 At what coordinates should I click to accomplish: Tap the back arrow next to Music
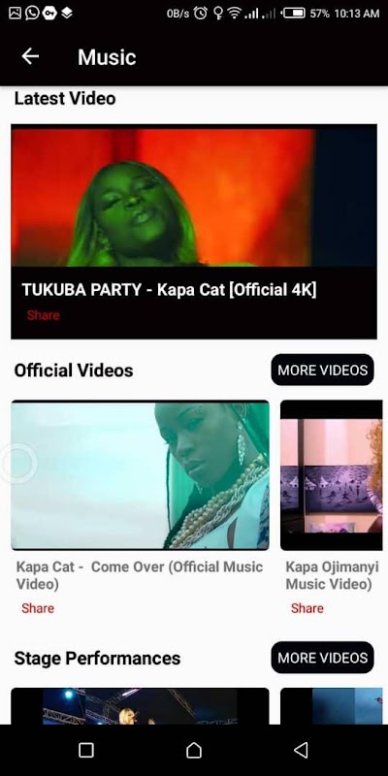[x=30, y=57]
